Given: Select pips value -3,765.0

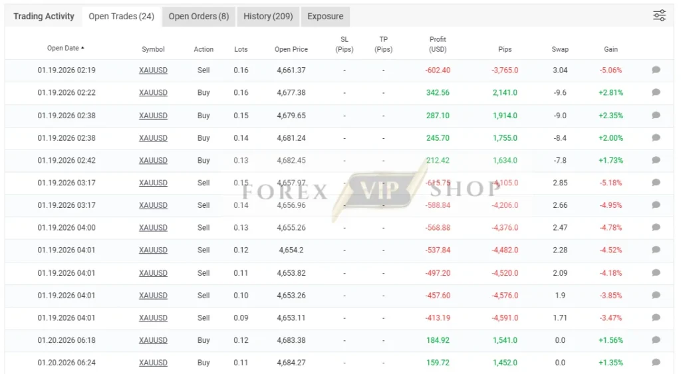Looking at the screenshot, I should tap(505, 70).
